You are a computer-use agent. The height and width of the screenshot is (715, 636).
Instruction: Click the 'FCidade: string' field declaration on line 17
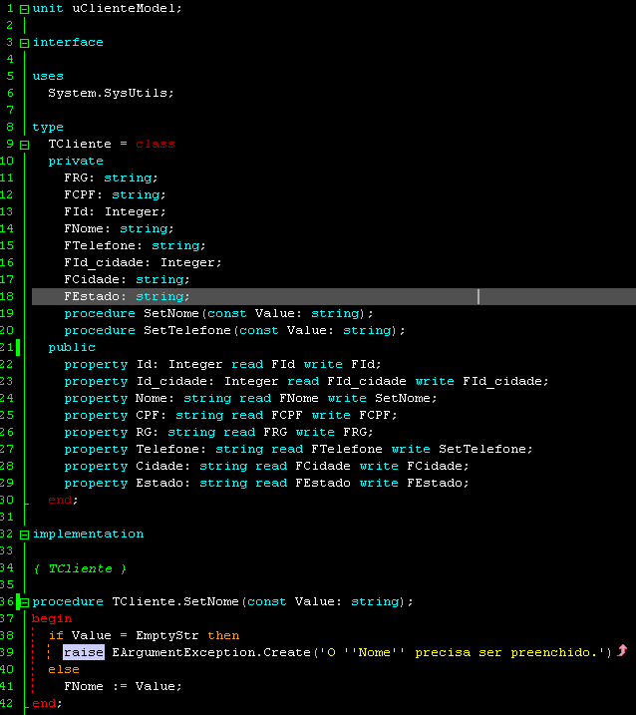[127, 279]
